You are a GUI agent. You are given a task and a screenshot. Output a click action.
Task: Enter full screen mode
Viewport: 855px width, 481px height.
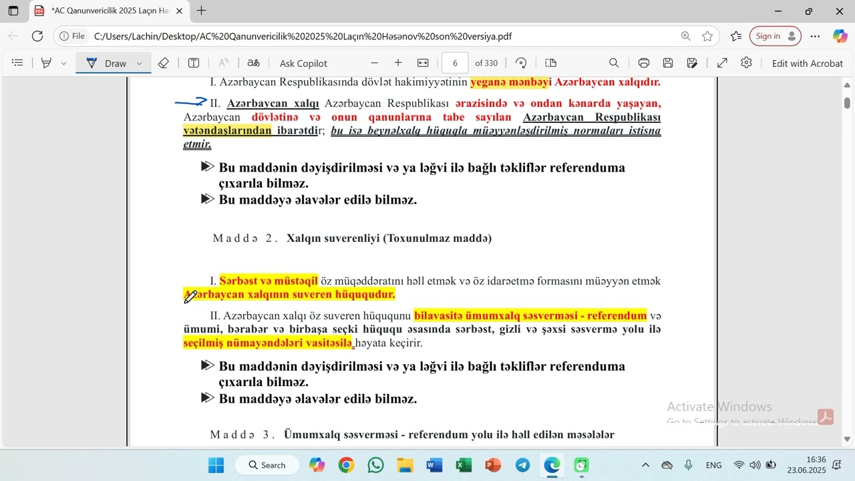[x=722, y=63]
